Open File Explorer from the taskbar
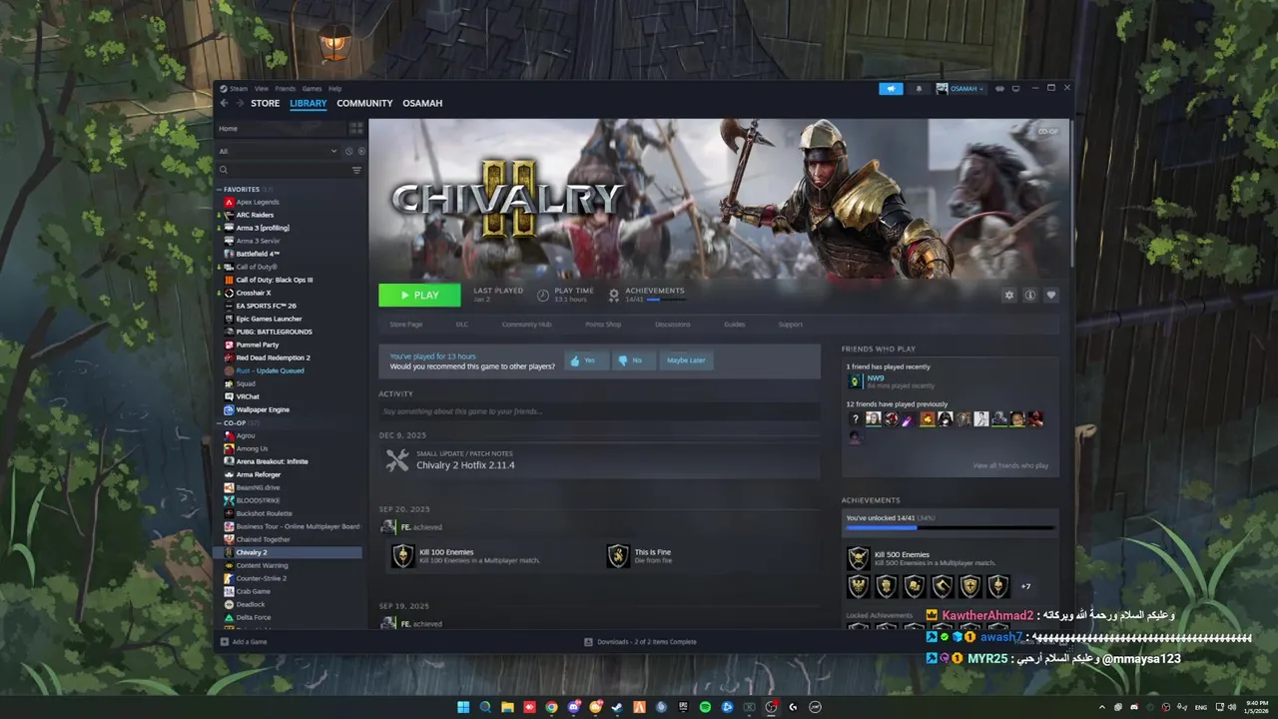 tap(507, 707)
